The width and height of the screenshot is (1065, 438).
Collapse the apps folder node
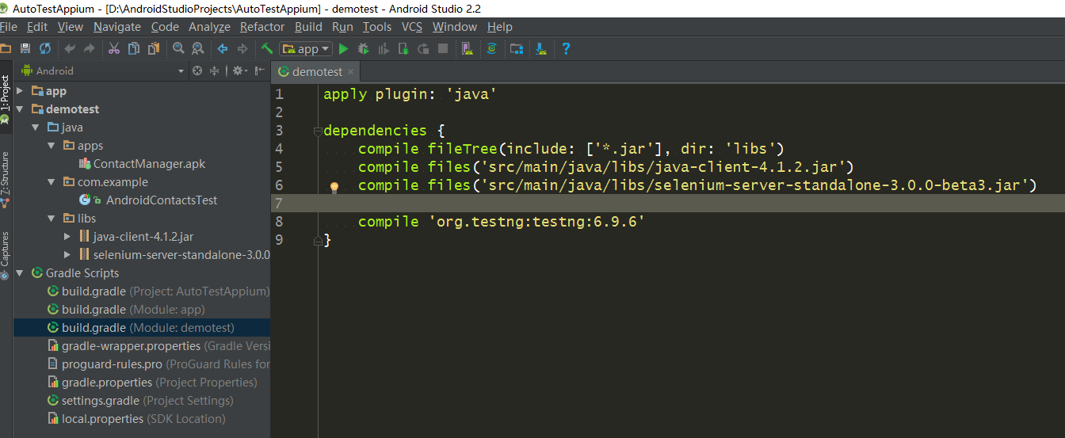[x=52, y=146]
